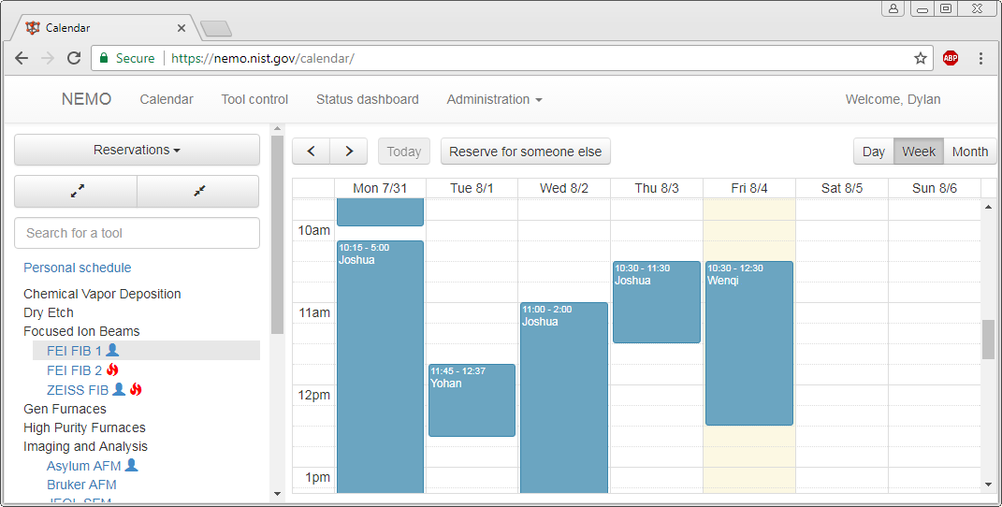The height and width of the screenshot is (507, 1002).
Task: Go to previous week with left chevron
Action: coord(312,152)
